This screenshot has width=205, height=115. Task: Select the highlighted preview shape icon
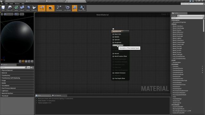(23, 61)
